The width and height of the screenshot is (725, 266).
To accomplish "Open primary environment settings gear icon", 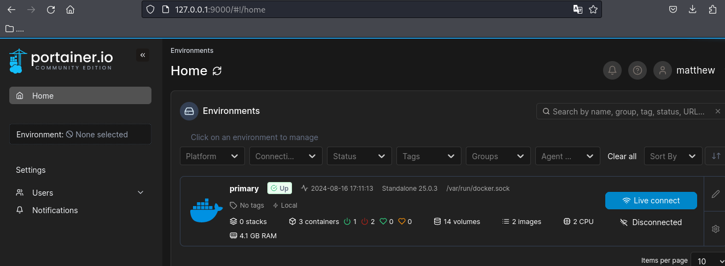I will (715, 229).
